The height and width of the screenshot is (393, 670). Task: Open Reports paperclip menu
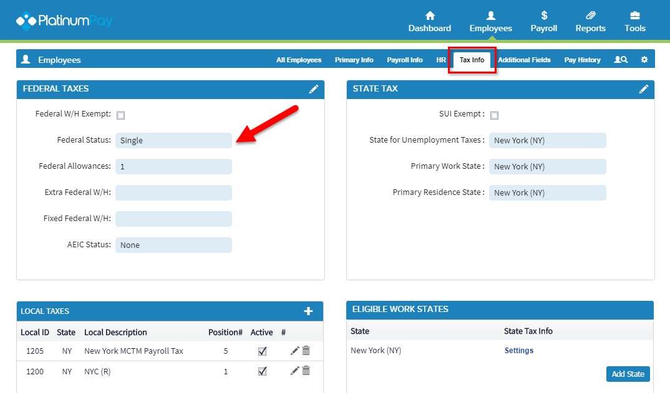pos(591,22)
